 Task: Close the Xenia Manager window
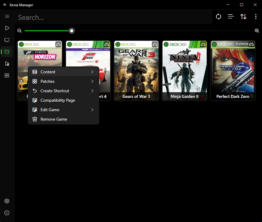[255, 5]
